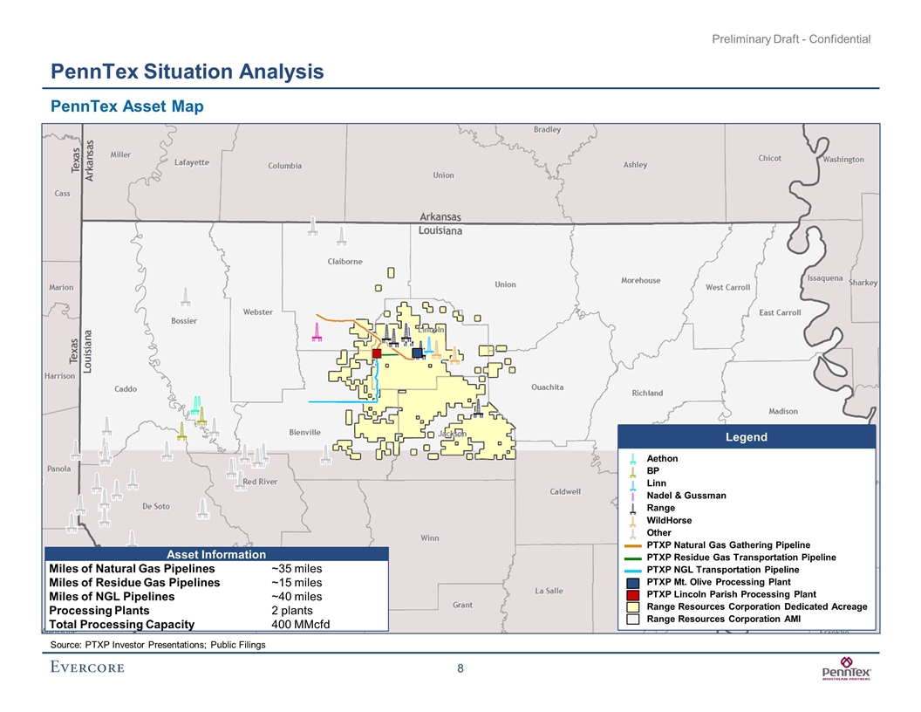The width and height of the screenshot is (921, 712).
Task: Click 'Processing Plants' row label
Action: pos(99,611)
